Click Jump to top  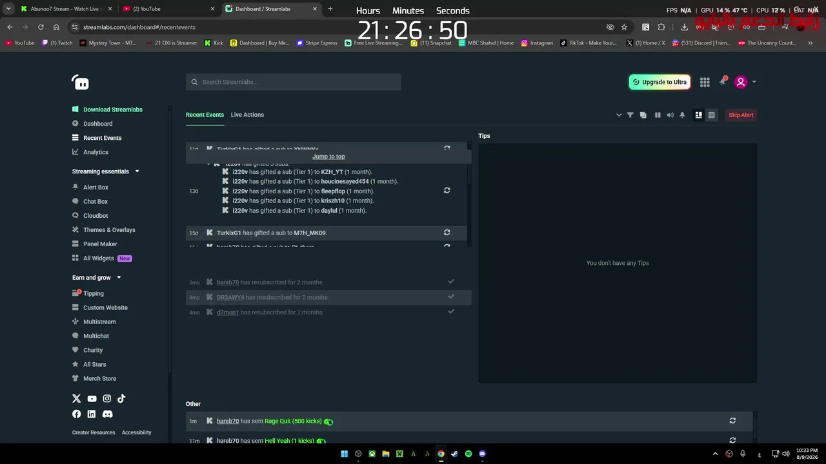(328, 157)
